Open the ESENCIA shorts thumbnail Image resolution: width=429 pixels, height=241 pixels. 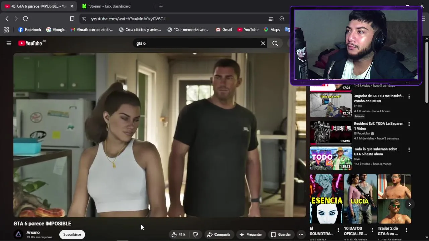[326, 199]
